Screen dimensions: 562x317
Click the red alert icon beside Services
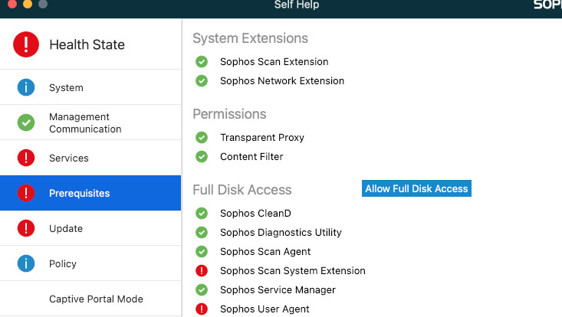[x=26, y=158]
